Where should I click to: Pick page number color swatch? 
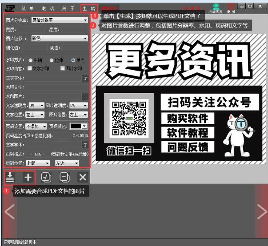point(76,126)
